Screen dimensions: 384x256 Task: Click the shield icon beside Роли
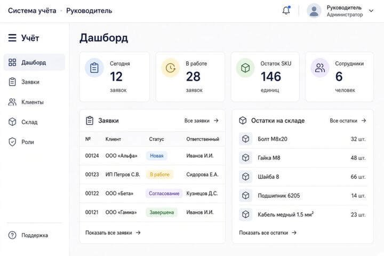click(x=12, y=142)
